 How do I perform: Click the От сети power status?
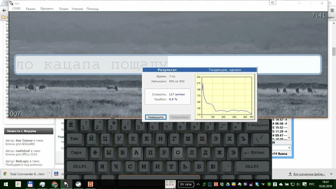[x=186, y=184]
